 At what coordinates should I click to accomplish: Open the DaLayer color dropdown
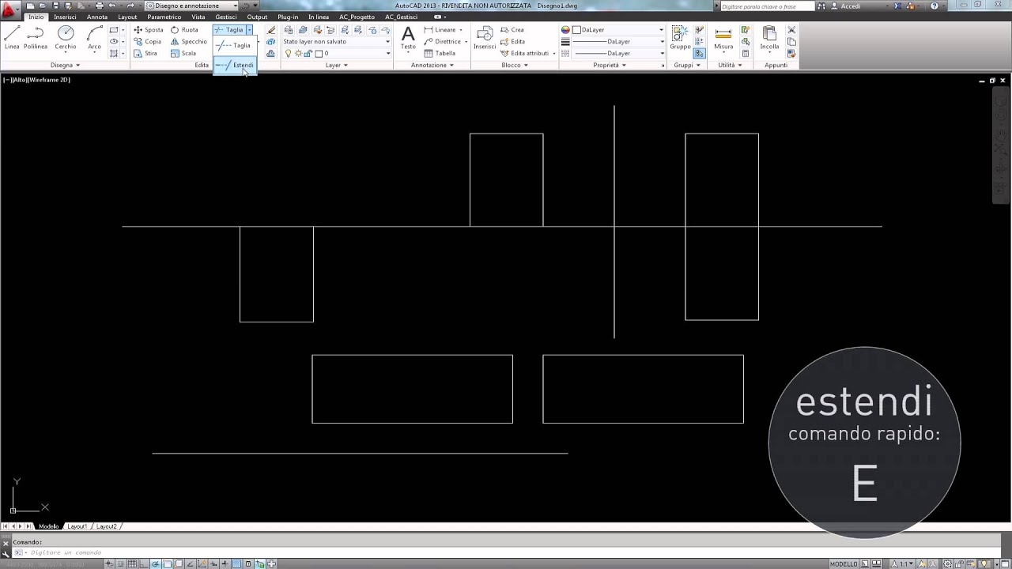[618, 30]
